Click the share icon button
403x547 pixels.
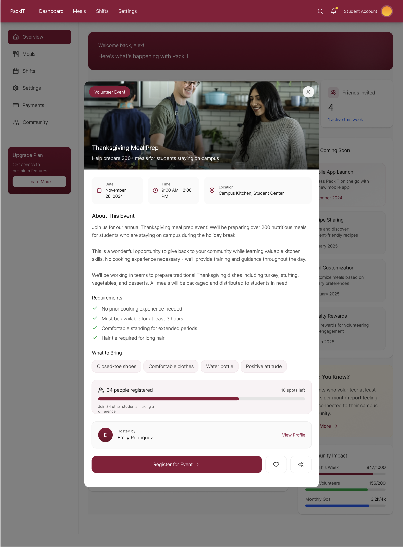(301, 465)
